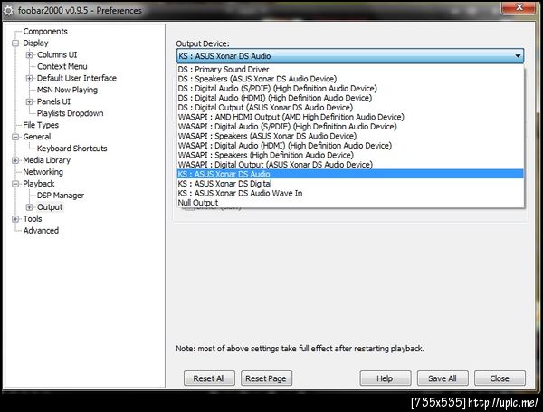The image size is (543, 412).
Task: Collapse the Display tree node
Action: (15, 43)
